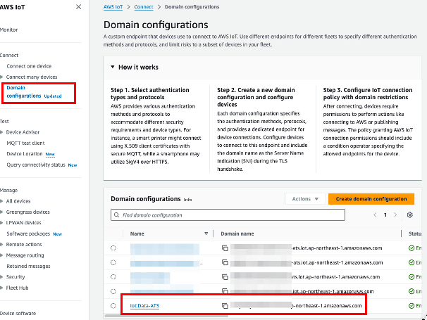427x320 pixels.
Task: Sort the table by Name column
Action: 206,233
